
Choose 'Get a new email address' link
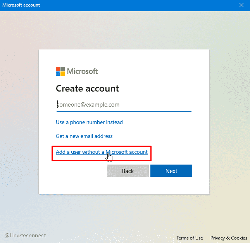pyautogui.click(x=84, y=136)
